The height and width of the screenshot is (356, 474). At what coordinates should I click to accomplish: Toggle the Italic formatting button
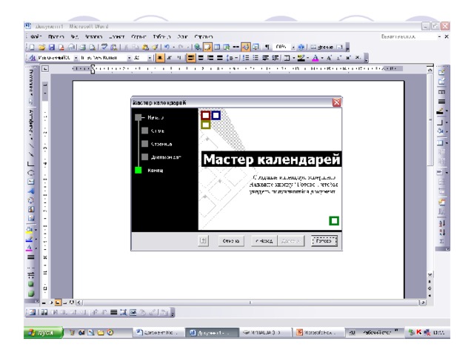click(x=167, y=56)
